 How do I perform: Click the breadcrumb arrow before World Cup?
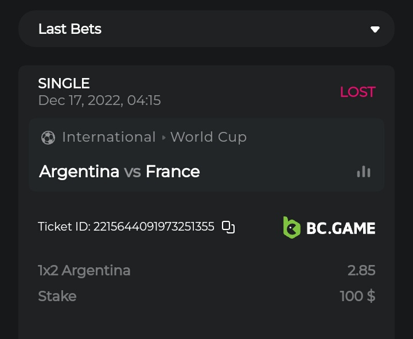[x=163, y=138]
